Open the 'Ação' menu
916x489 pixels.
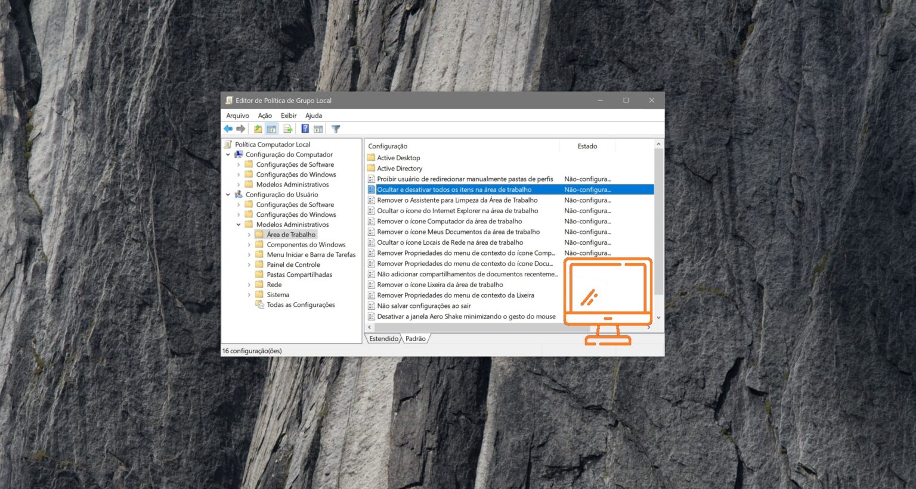(264, 115)
